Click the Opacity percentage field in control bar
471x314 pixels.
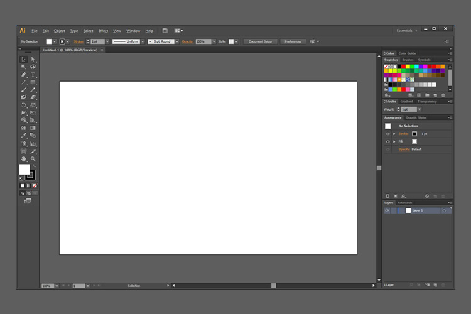coord(202,41)
